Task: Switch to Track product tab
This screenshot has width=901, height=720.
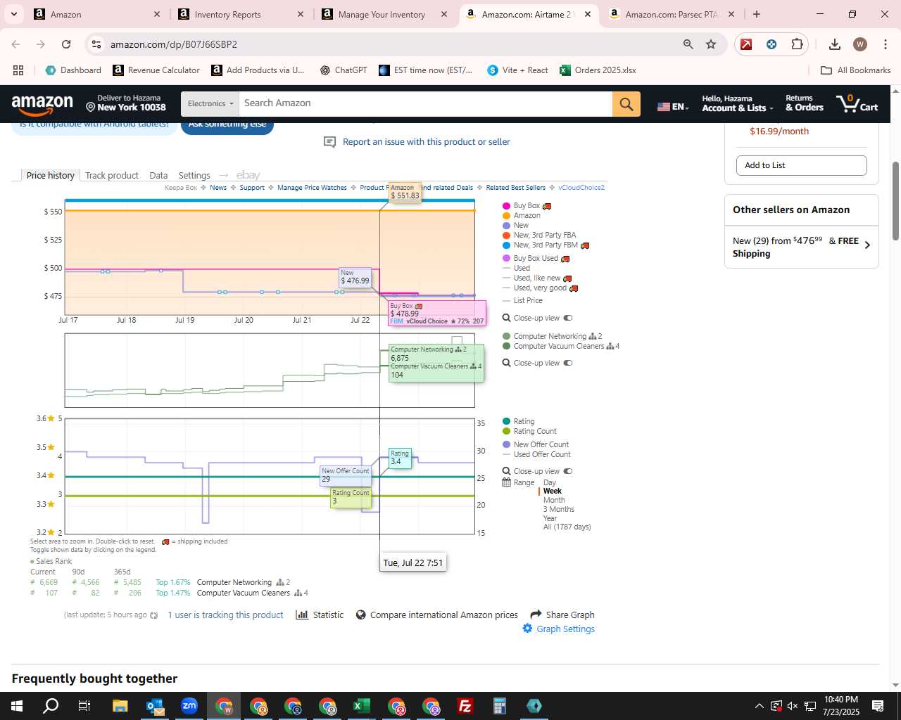Action: pyautogui.click(x=112, y=176)
